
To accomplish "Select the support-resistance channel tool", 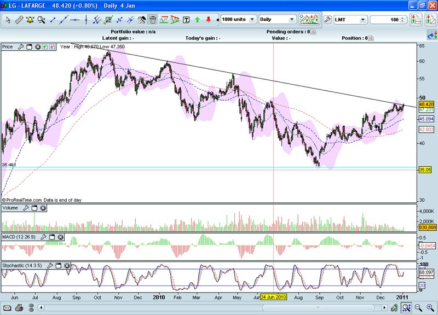I will (164, 20).
